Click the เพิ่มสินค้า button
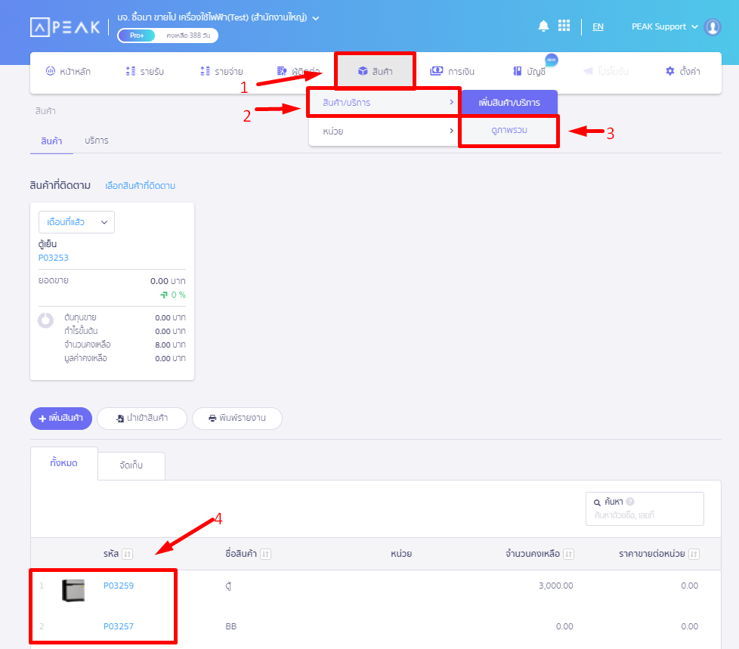 [x=61, y=418]
